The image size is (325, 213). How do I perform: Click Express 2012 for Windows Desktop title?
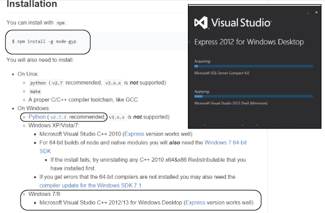(x=249, y=42)
